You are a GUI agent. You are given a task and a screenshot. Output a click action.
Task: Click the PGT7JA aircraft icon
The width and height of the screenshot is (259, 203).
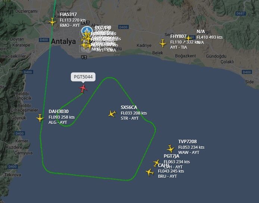(156, 163)
